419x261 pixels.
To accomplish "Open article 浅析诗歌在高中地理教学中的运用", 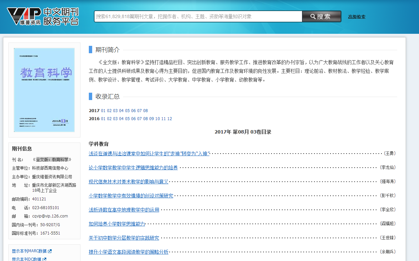I will pos(124,210).
